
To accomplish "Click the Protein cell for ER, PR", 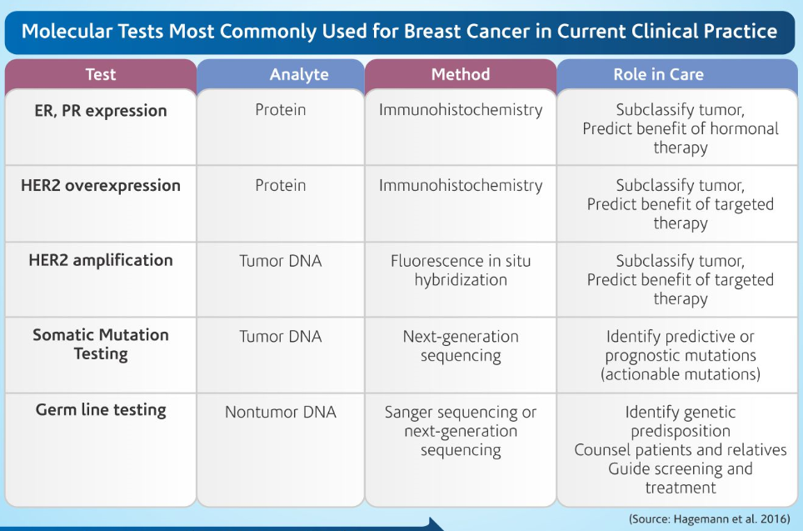I will (281, 110).
